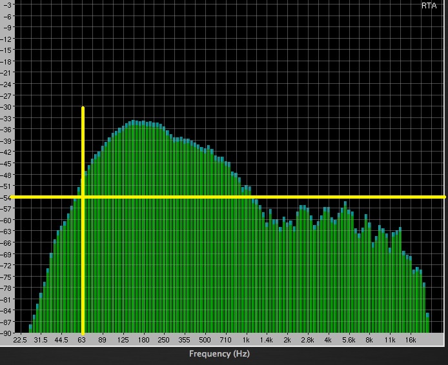Viewport: 448px width, 365px height.
Task: Click the 63 Hz frequency axis label
Action: 82,339
